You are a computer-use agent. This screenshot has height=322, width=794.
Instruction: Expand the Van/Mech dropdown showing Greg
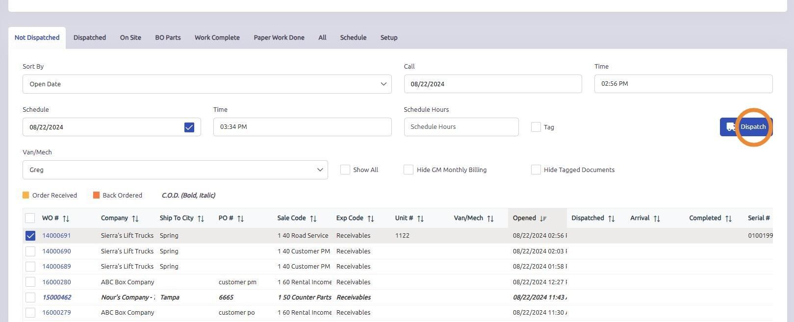coord(175,170)
